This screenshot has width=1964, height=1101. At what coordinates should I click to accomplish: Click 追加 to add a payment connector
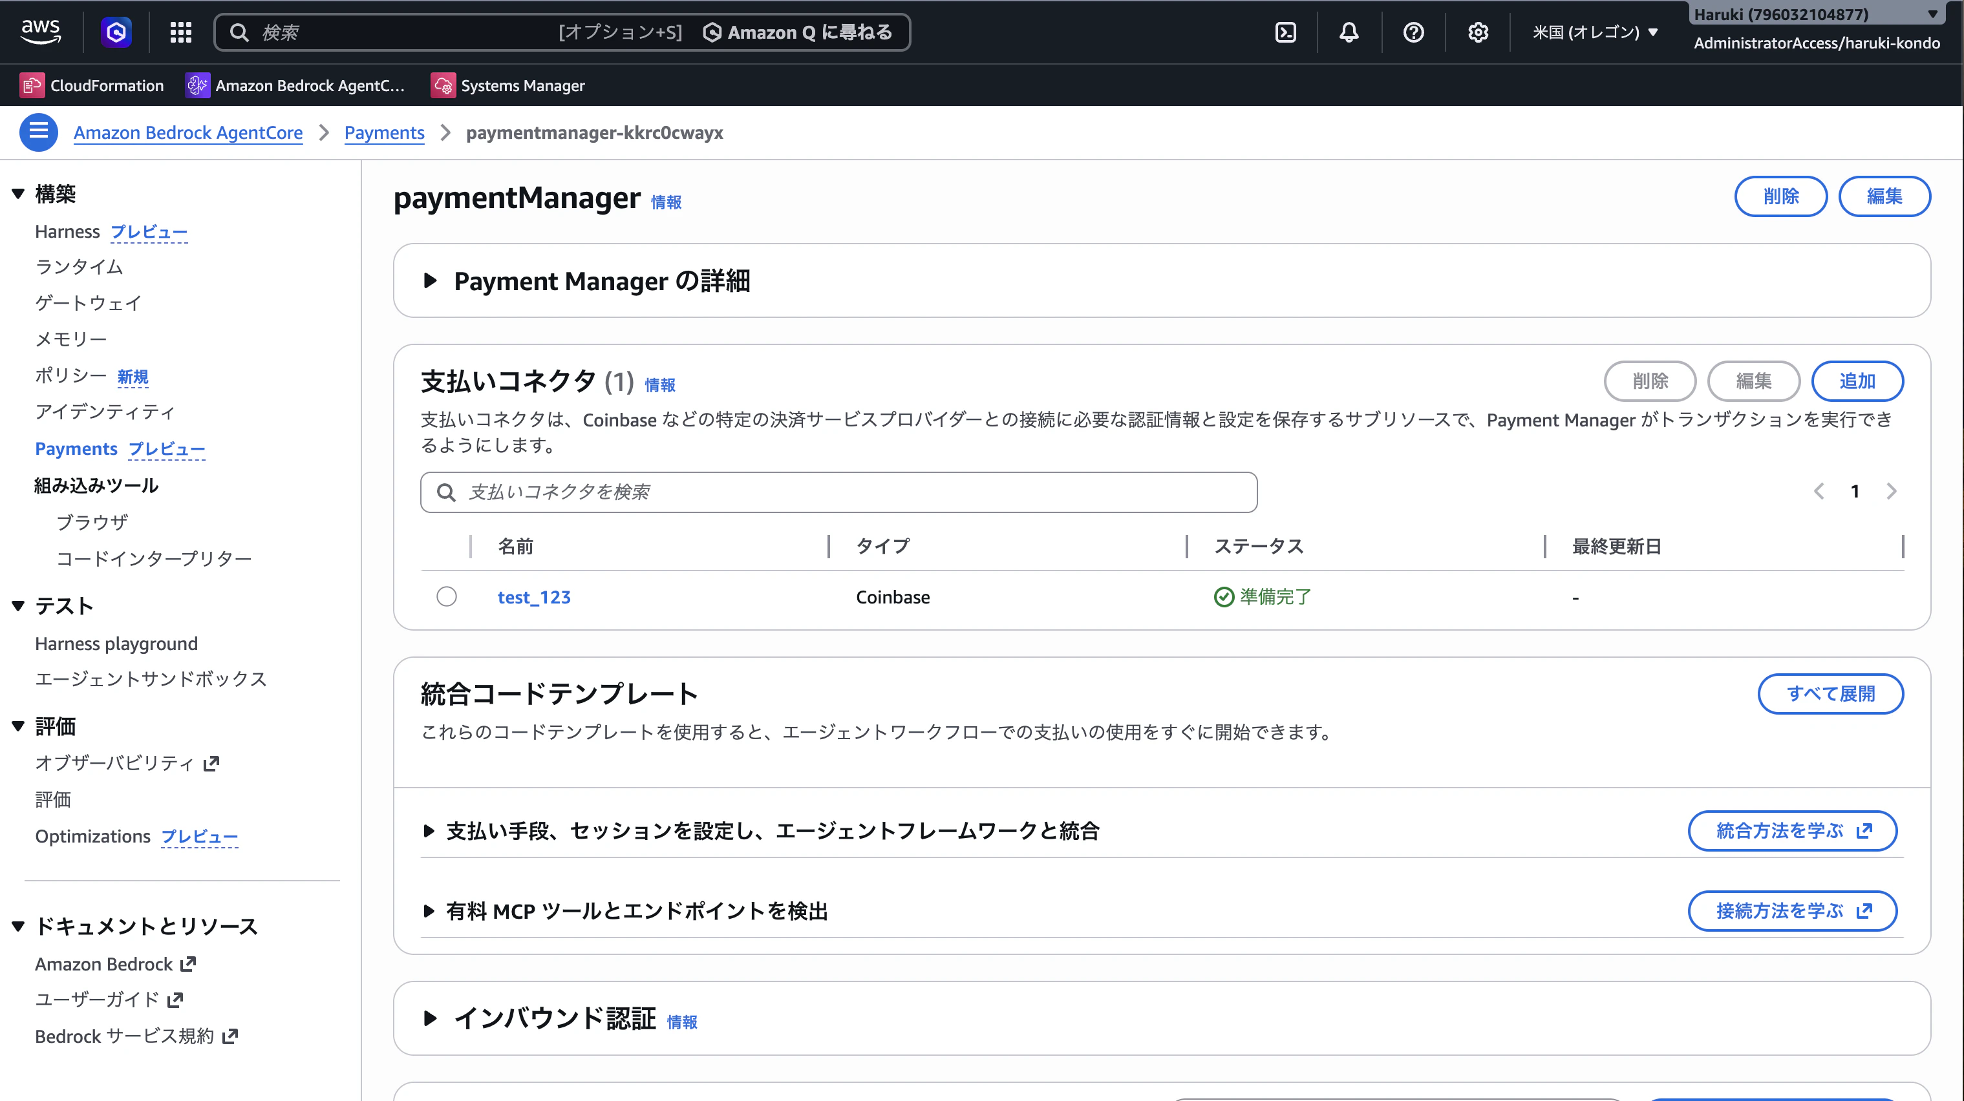1857,381
